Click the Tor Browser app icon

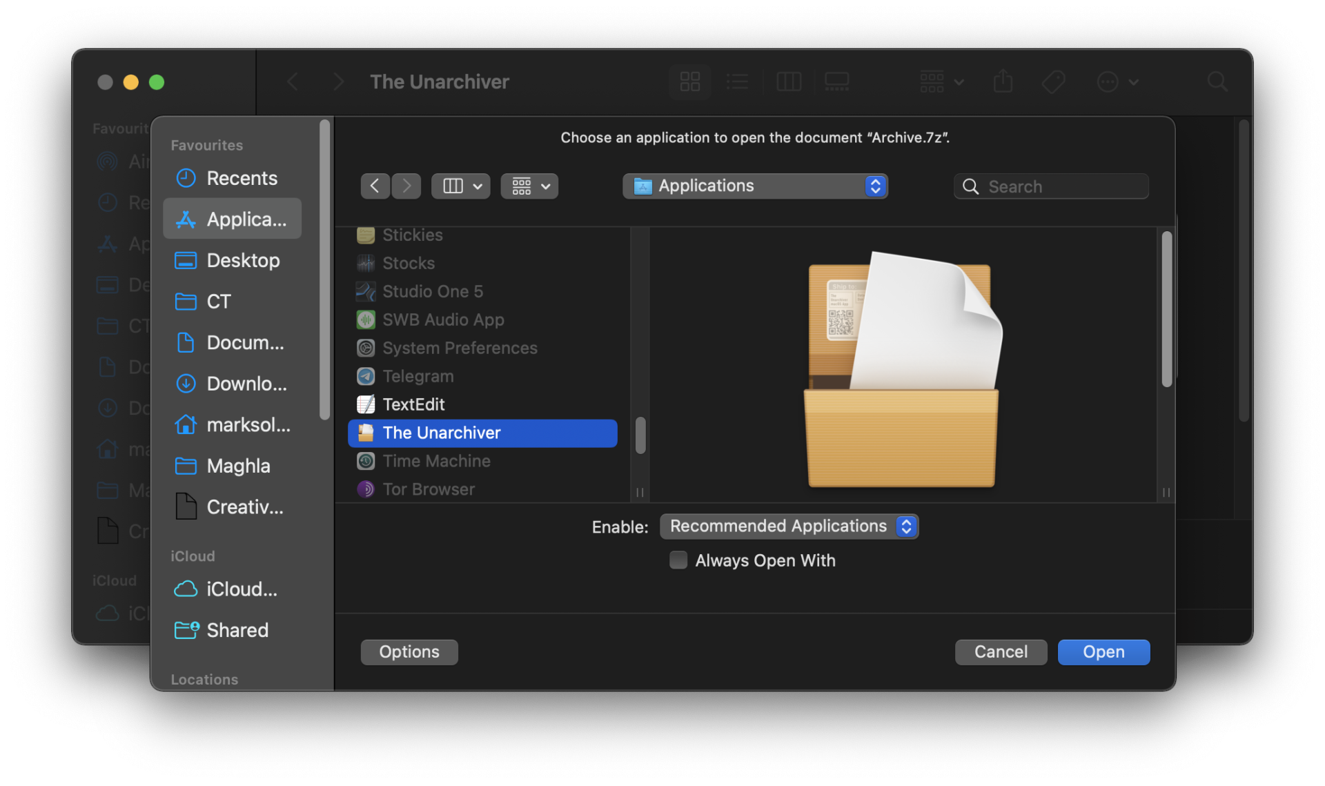(366, 490)
